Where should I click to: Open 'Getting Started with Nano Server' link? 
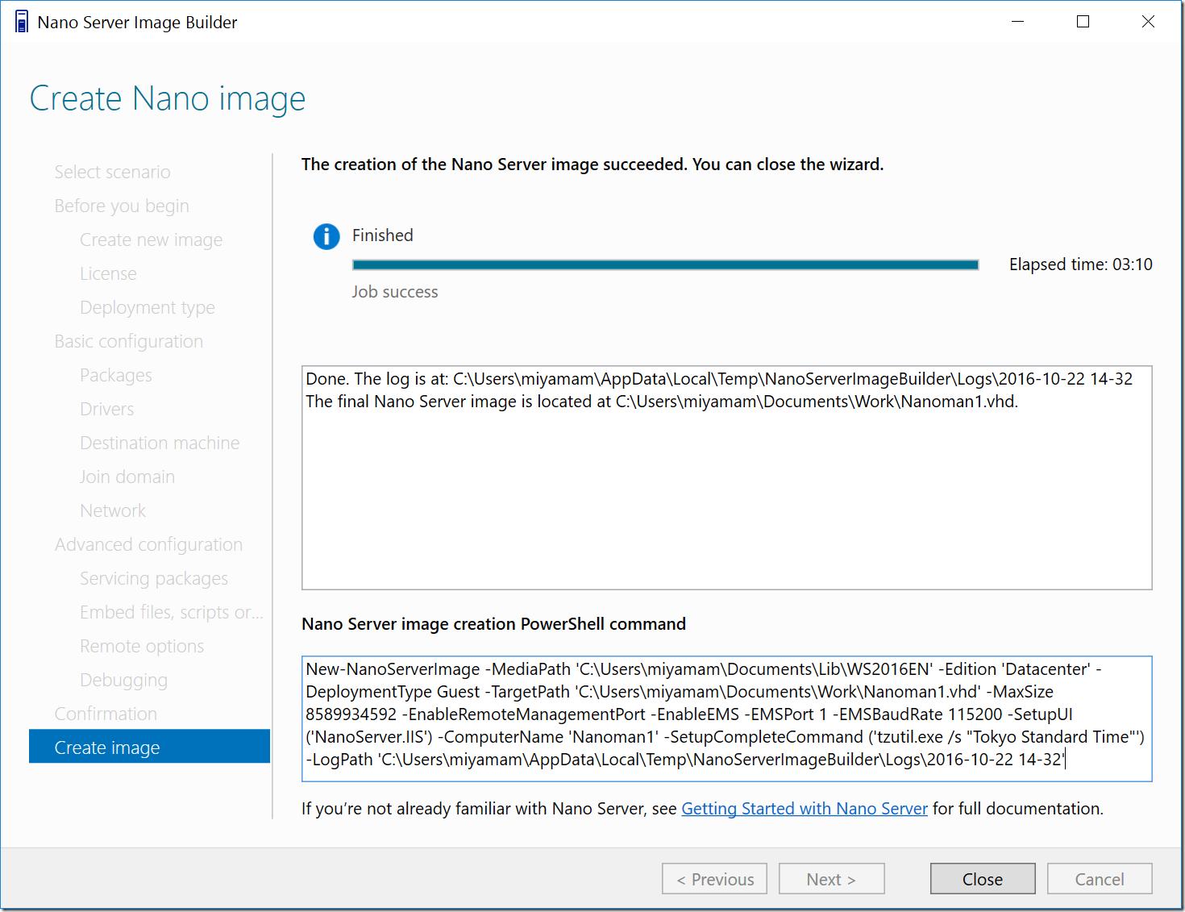805,809
